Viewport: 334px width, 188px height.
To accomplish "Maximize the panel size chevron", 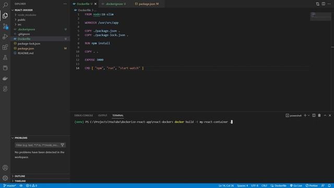I will click(x=325, y=115).
